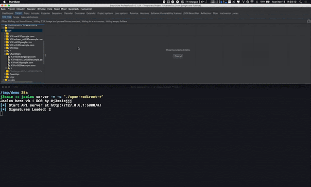Select the Issue definitions sub-tab
Viewport: 311px width, 187px height.
30,17
